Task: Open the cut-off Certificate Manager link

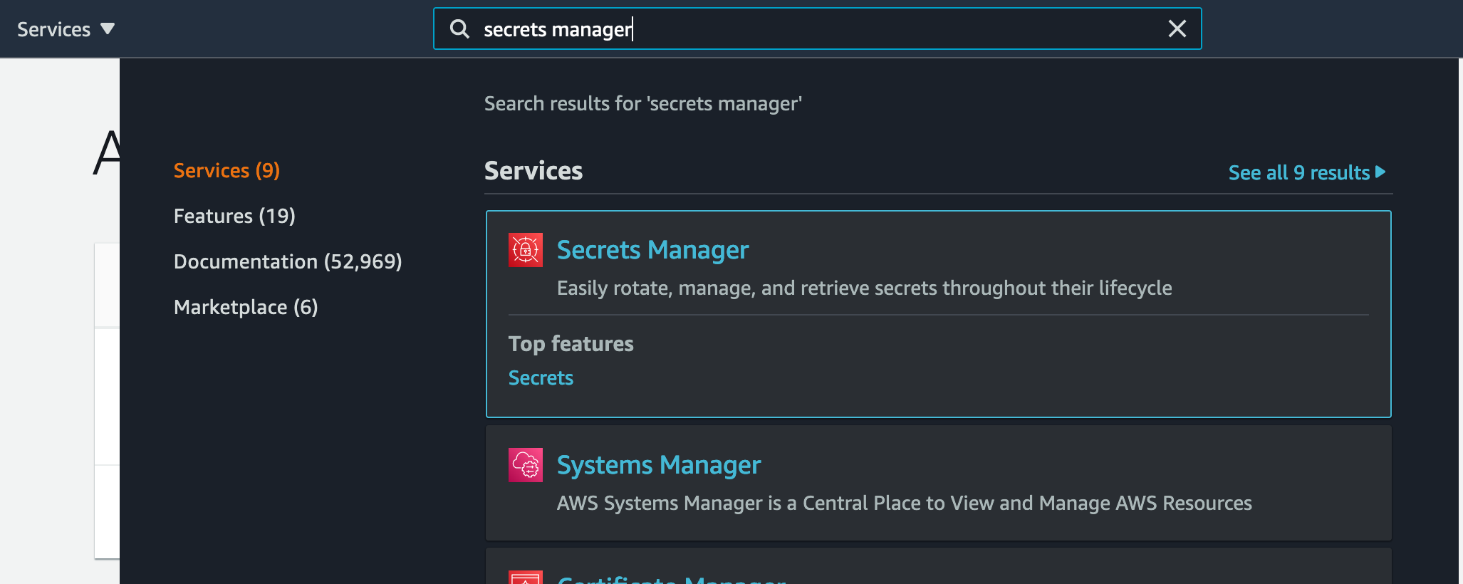Action: pos(672,579)
